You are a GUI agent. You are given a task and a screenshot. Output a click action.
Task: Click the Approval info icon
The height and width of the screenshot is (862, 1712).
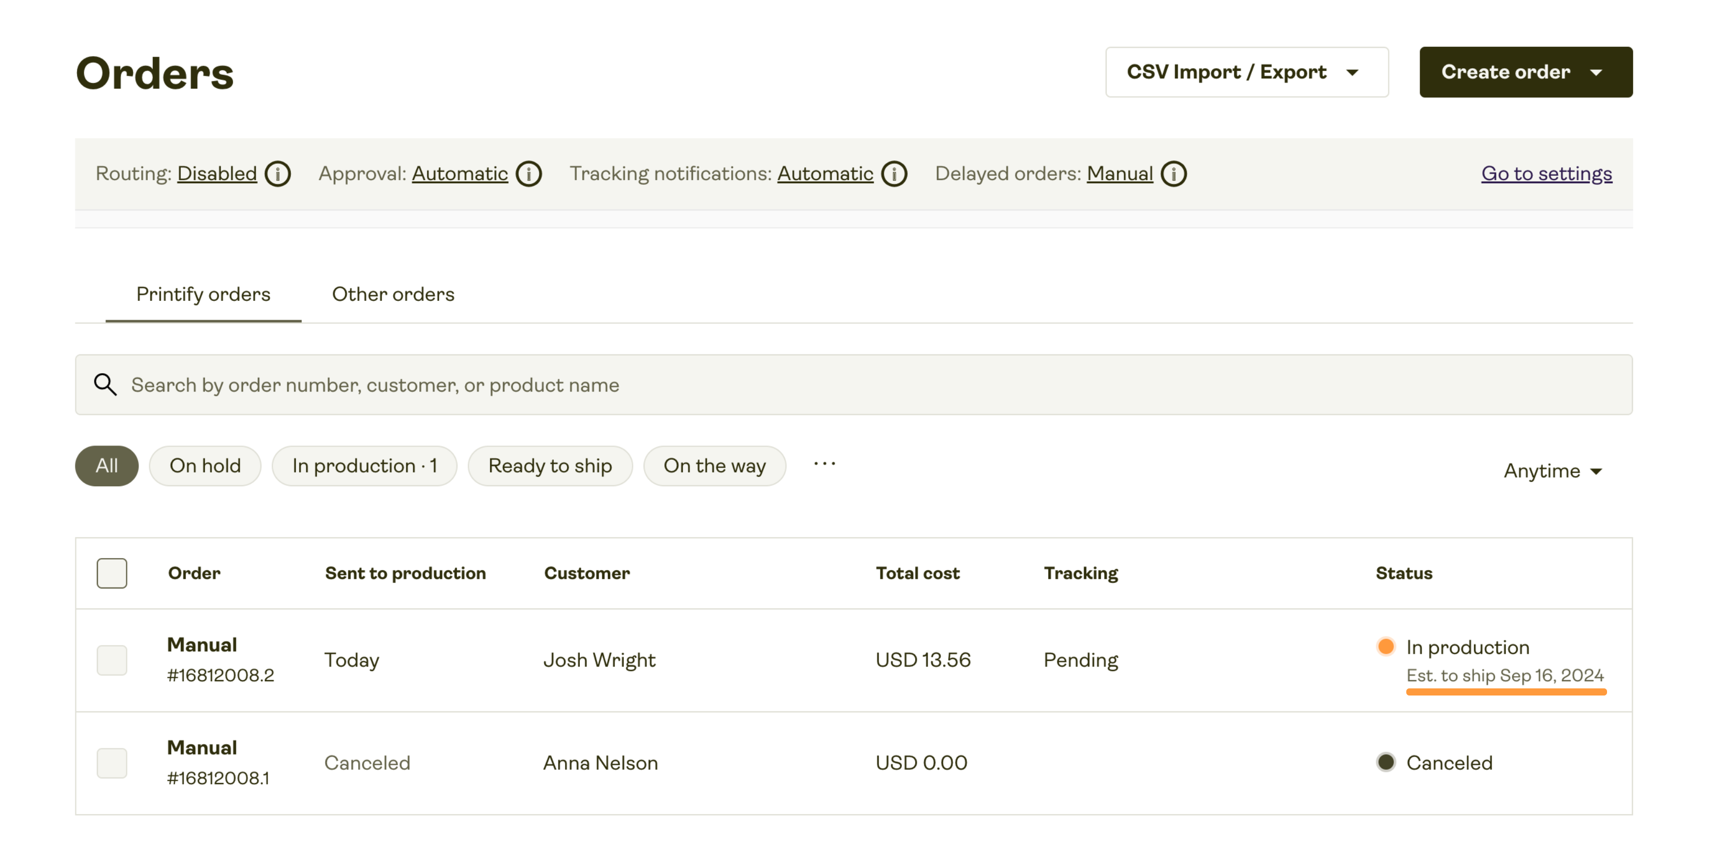528,173
